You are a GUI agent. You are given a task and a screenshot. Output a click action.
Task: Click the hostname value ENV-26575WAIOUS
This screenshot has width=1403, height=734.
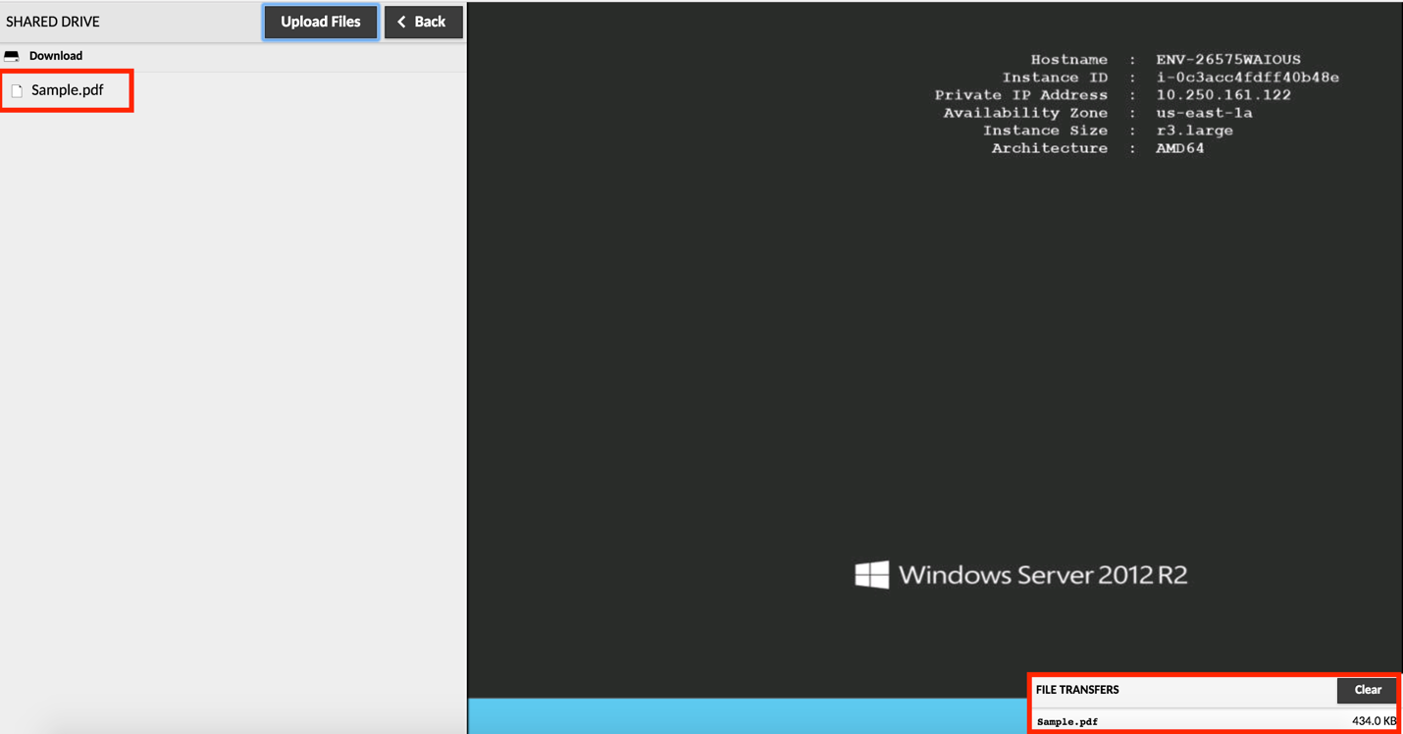pyautogui.click(x=1227, y=60)
